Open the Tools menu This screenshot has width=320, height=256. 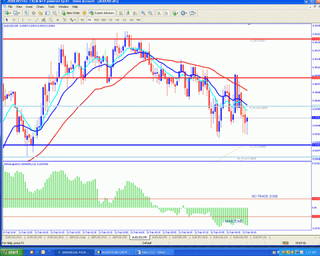tap(51, 7)
